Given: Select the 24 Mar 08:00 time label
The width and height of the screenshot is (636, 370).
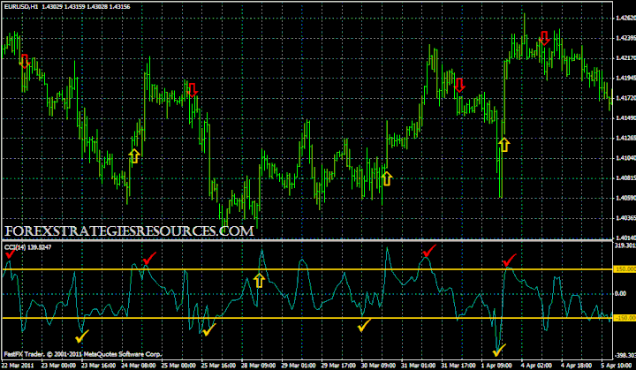Looking at the screenshot, I should [138, 365].
